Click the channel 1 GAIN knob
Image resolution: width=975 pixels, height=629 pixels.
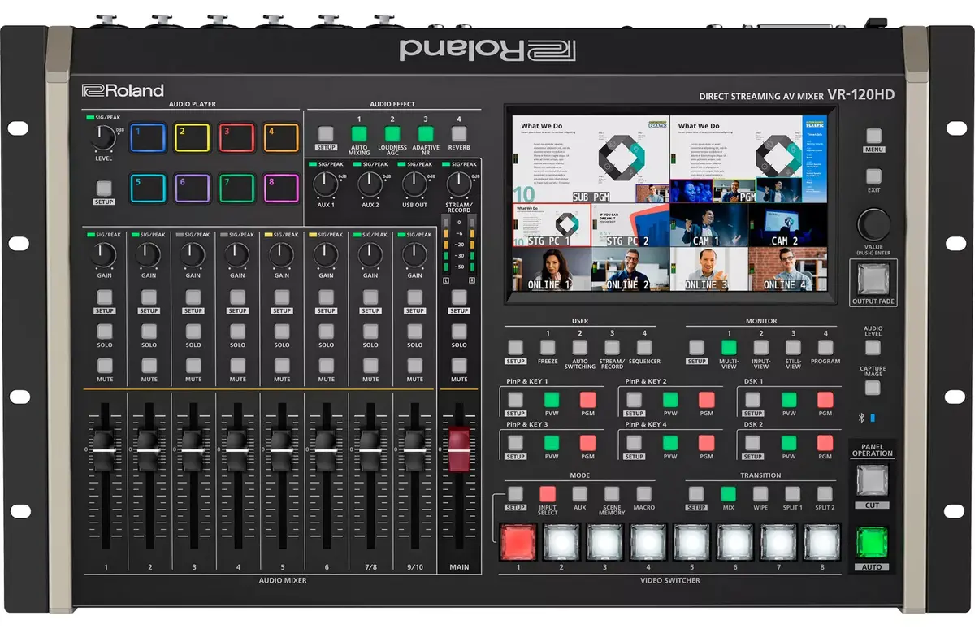104,255
